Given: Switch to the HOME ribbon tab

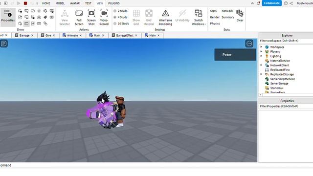Looking at the screenshot, I should [46, 3].
